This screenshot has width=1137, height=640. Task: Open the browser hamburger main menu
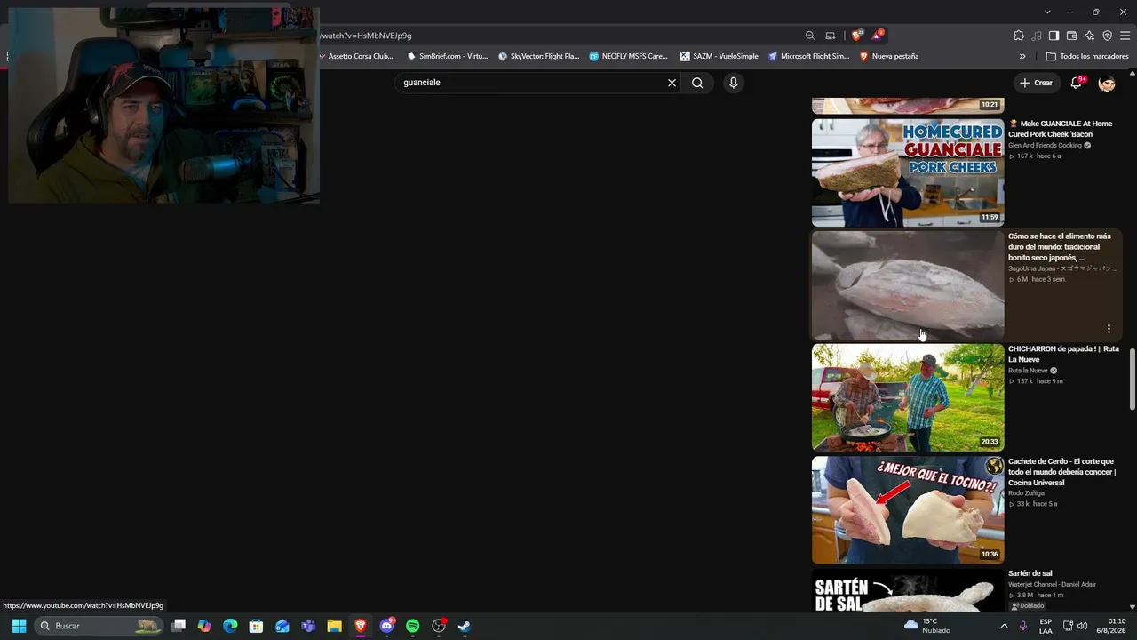1125,36
